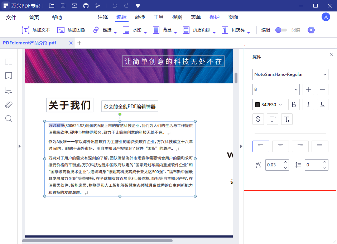Select the 添加图像 (Add Image) tool

(x=70, y=30)
